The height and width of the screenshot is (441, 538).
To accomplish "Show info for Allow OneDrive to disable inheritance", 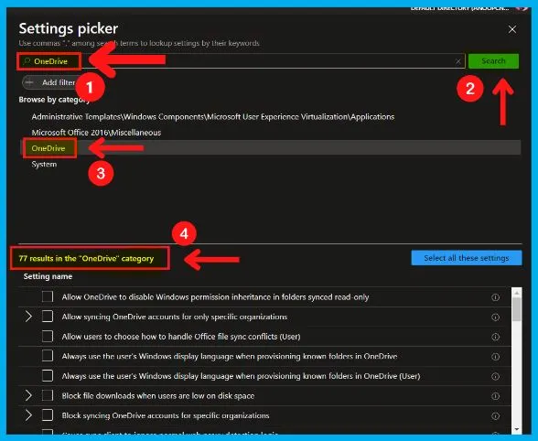I will point(495,297).
